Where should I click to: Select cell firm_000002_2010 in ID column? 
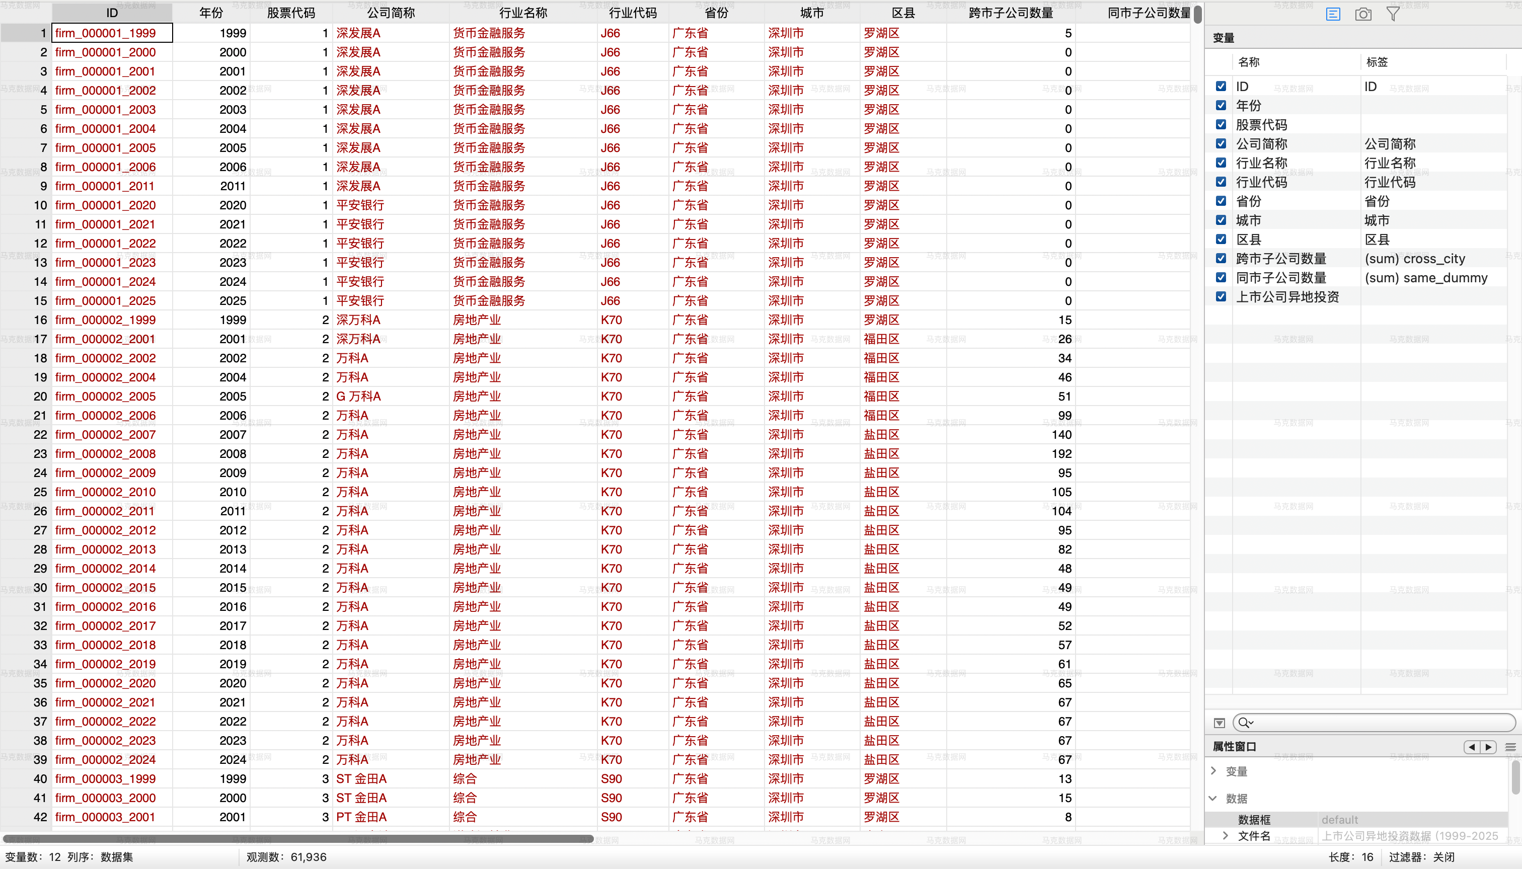pos(106,492)
